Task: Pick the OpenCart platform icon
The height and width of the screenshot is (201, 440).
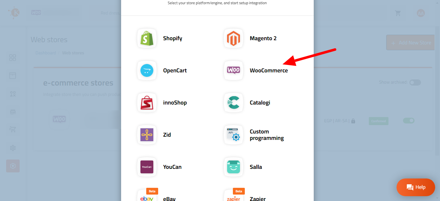Action: click(x=147, y=70)
